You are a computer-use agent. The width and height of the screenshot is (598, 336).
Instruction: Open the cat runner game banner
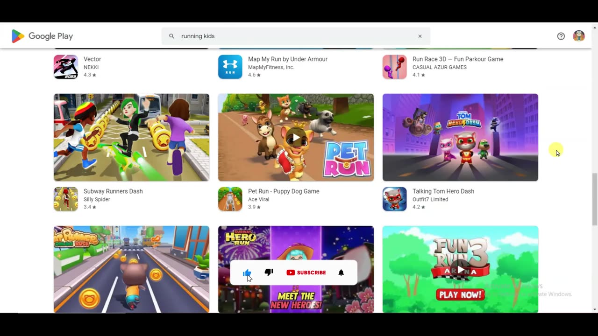click(131, 269)
